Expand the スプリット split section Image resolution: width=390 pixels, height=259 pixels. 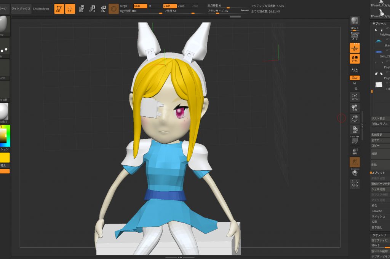coord(378,173)
